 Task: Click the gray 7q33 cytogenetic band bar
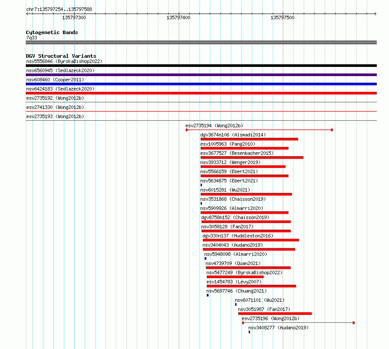pos(201,42)
